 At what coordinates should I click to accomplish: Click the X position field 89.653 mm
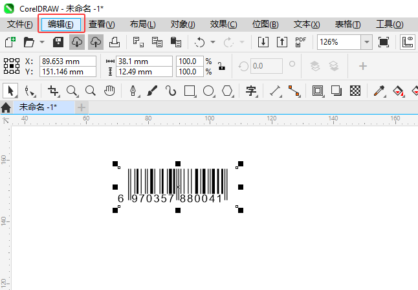pyautogui.click(x=68, y=61)
